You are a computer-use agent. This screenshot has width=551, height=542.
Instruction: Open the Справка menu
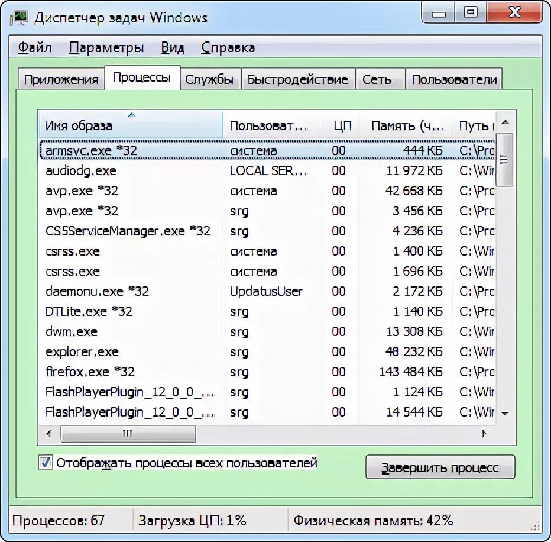pyautogui.click(x=228, y=47)
